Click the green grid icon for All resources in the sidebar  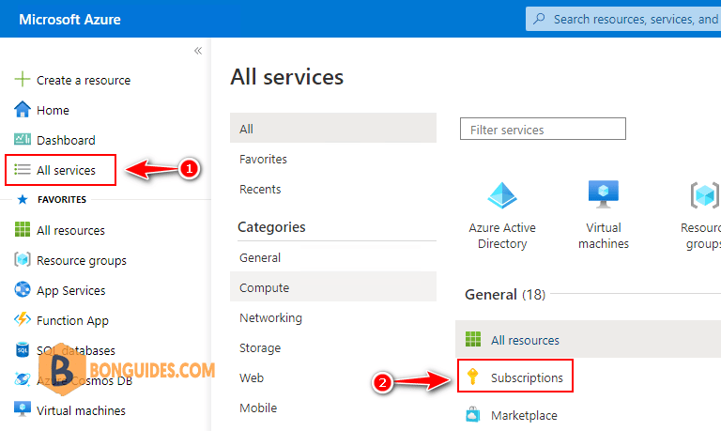tap(23, 229)
